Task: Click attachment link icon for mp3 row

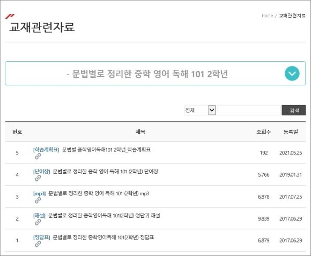Action: pos(38,200)
